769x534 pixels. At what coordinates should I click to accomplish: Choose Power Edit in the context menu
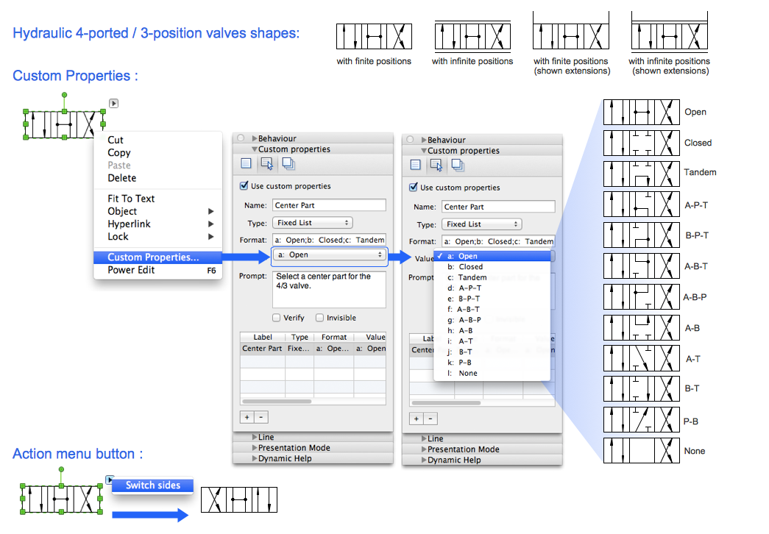(x=131, y=270)
